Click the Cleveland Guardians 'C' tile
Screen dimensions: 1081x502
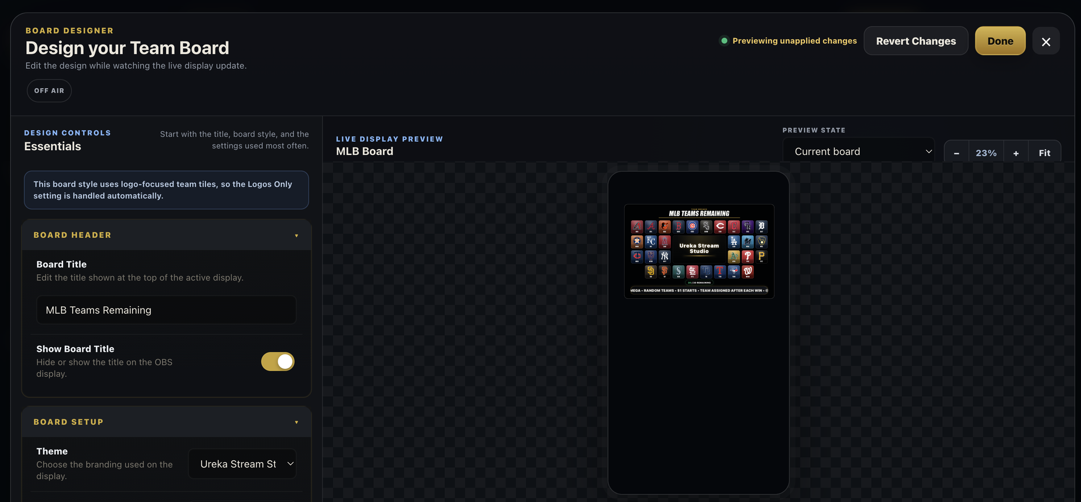point(734,227)
